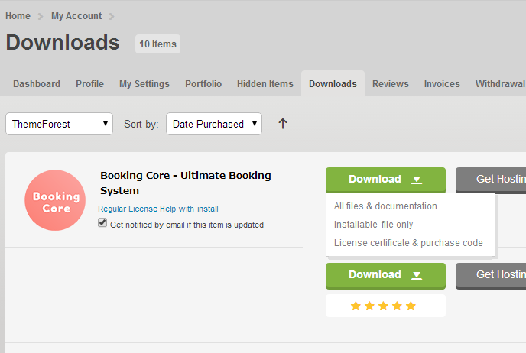
Task: Open the Hidden Items tab
Action: tap(265, 84)
